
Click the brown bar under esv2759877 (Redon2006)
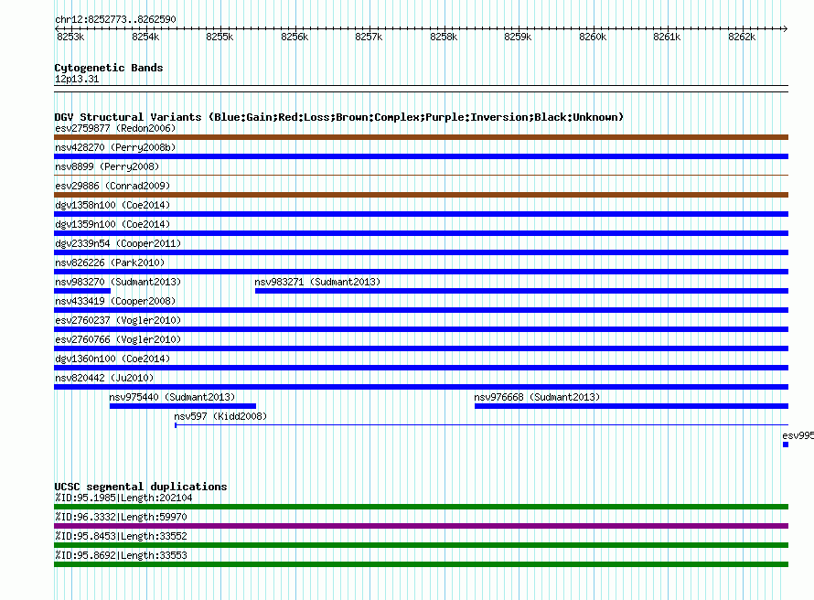pyautogui.click(x=421, y=137)
